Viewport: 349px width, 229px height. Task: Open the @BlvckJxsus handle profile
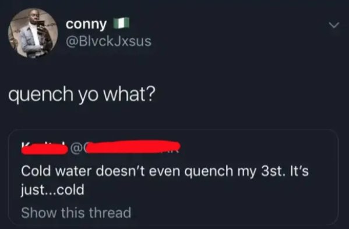[x=108, y=41]
